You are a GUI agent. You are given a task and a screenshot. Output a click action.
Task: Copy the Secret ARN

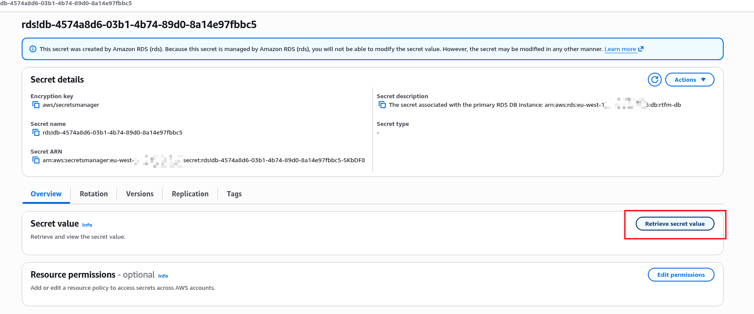point(36,160)
